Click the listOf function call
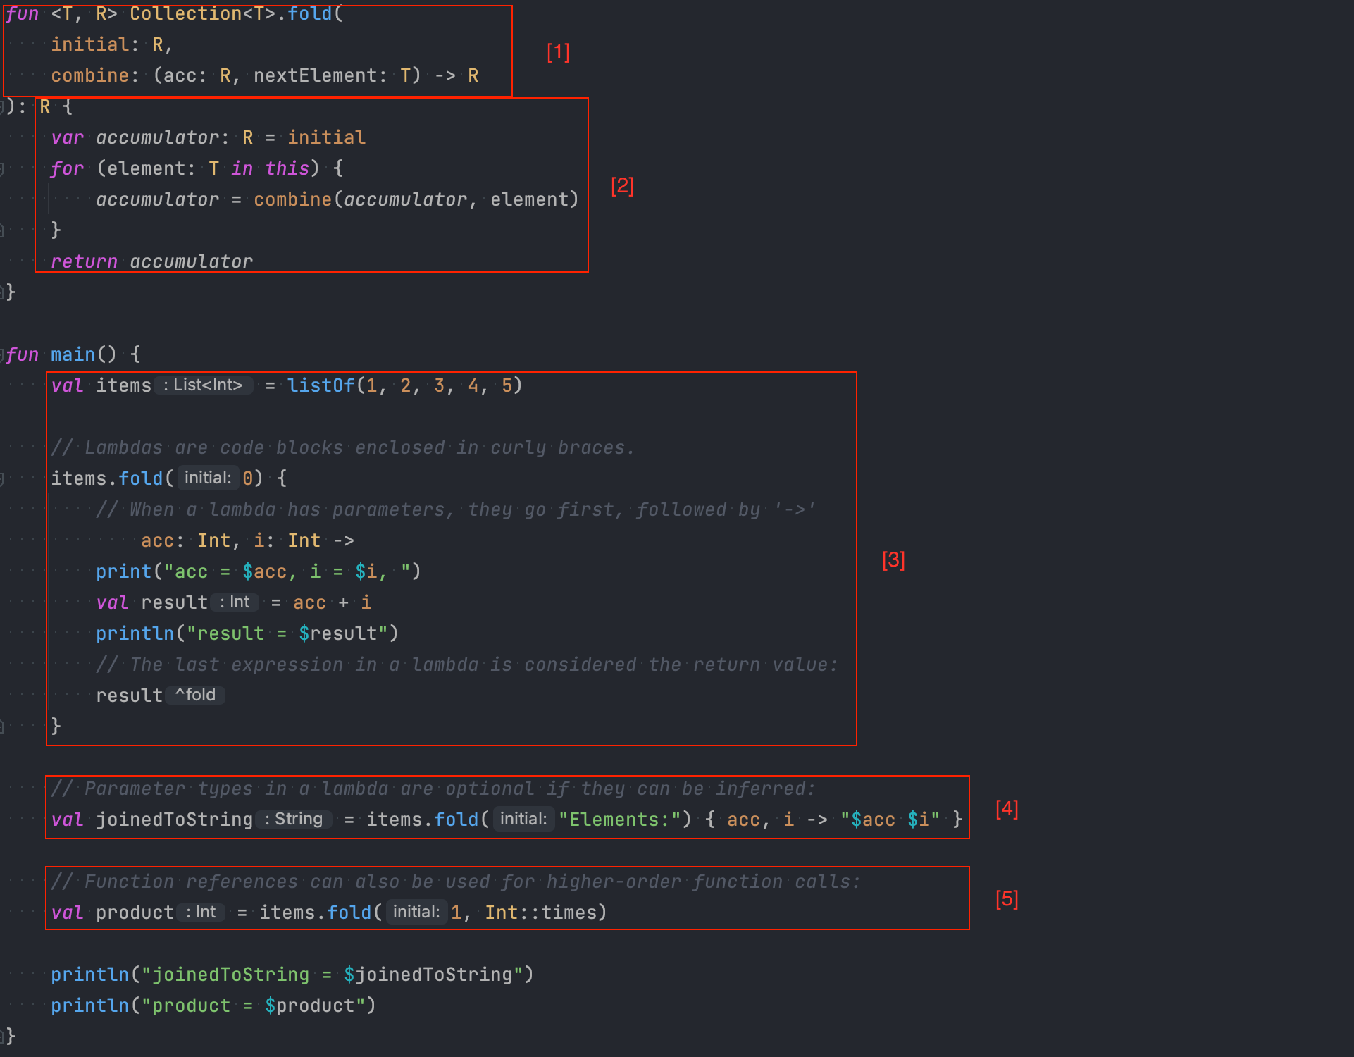Viewport: 1354px width, 1057px height. [321, 385]
